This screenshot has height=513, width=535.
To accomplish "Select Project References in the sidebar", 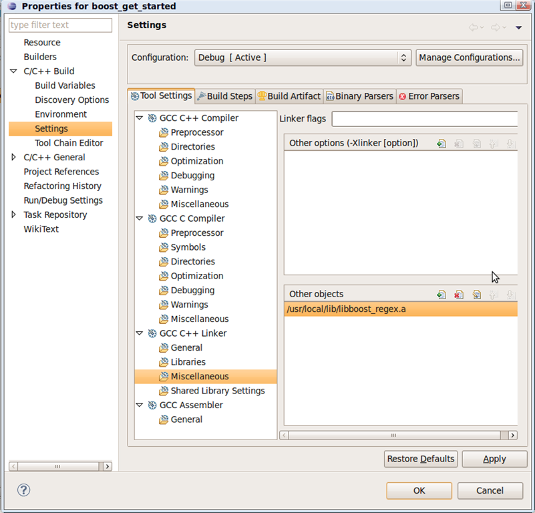I will (x=61, y=172).
